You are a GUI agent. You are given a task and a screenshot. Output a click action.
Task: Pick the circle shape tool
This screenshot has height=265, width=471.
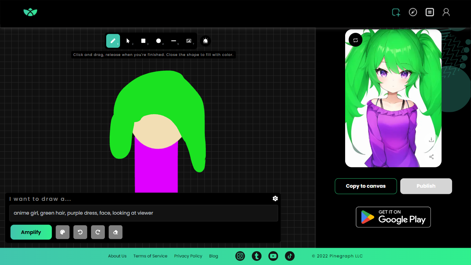pos(158,41)
